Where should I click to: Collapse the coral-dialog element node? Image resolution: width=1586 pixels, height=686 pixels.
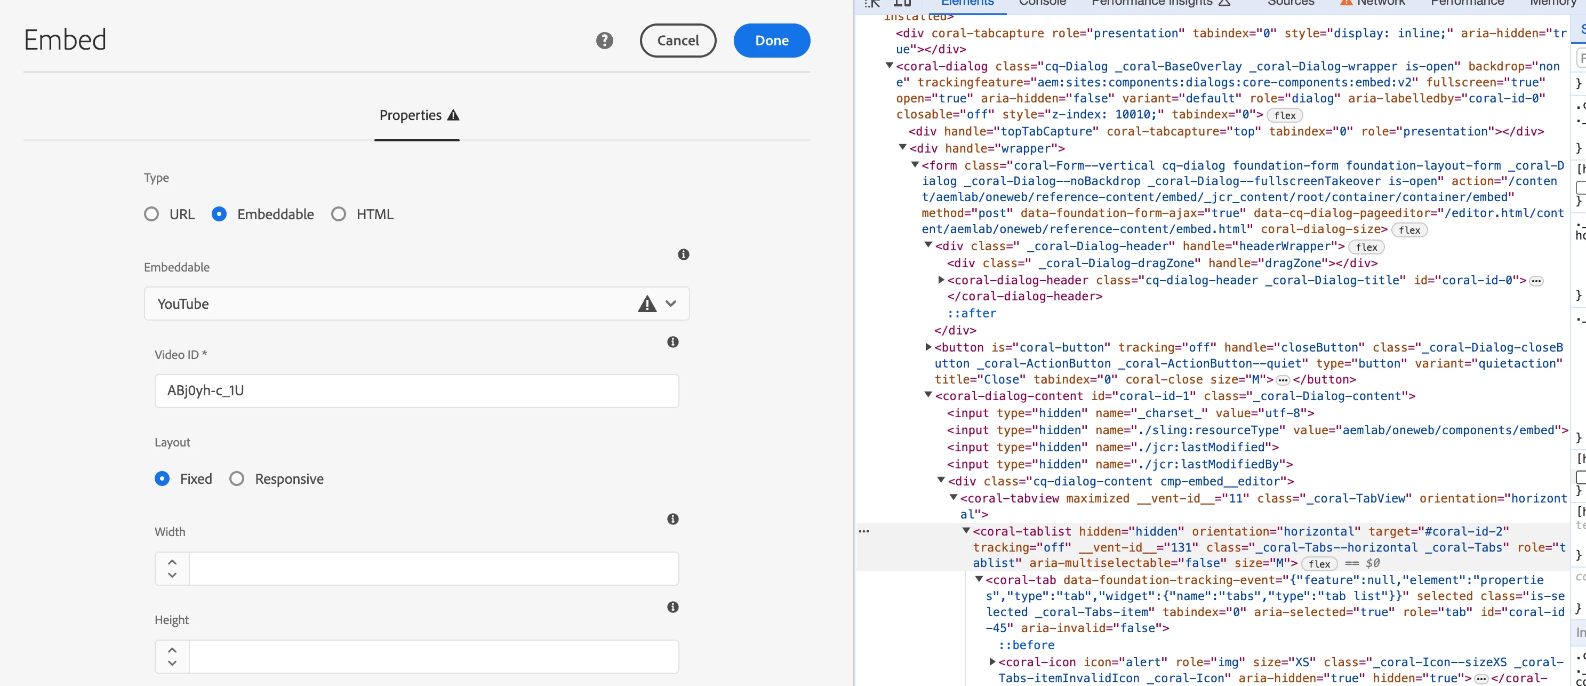point(889,66)
